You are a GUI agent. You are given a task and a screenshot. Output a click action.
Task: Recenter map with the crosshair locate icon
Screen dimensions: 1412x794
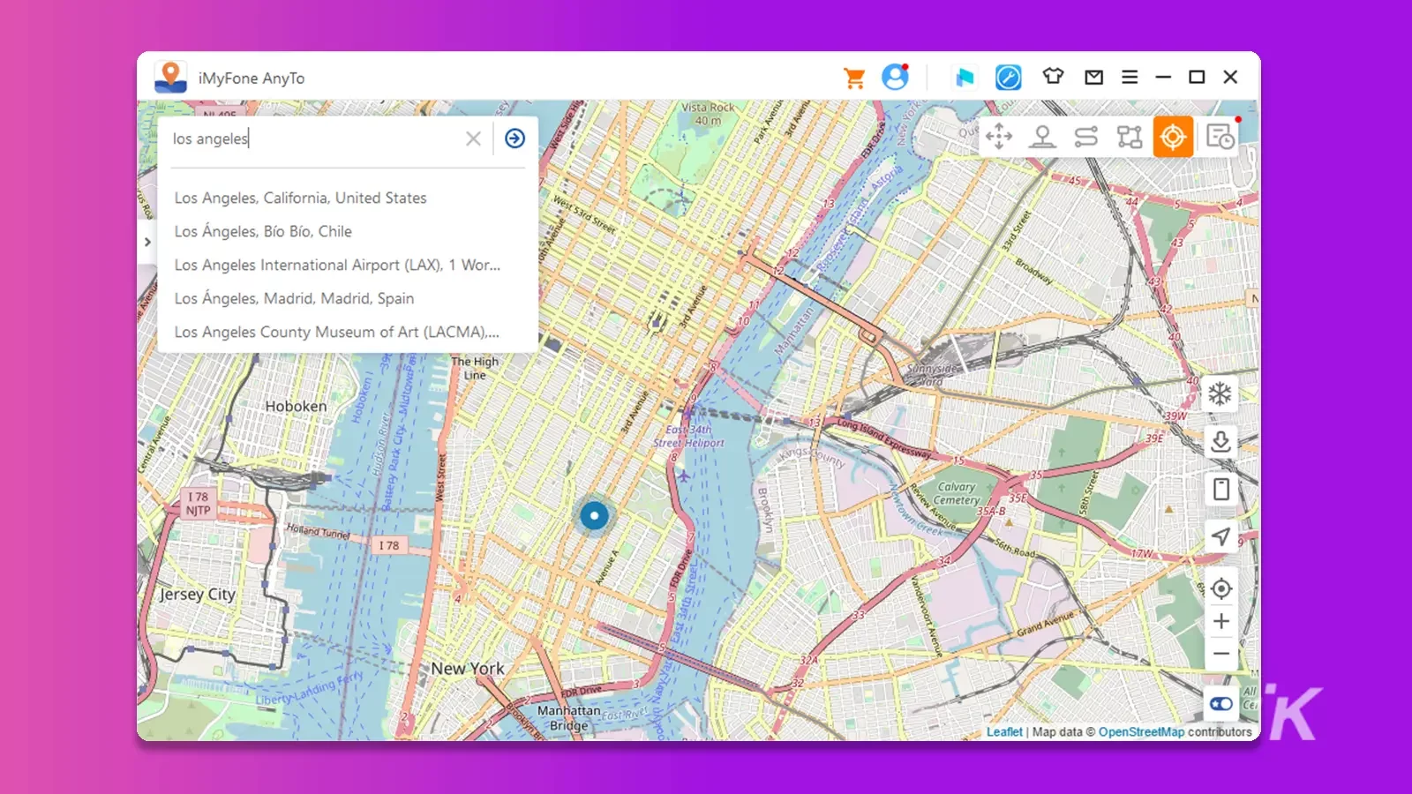1221,588
